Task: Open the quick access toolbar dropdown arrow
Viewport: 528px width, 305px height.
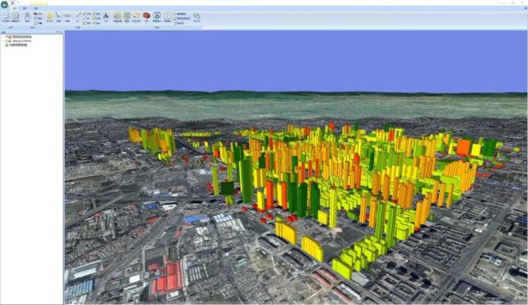Action: (18, 2)
